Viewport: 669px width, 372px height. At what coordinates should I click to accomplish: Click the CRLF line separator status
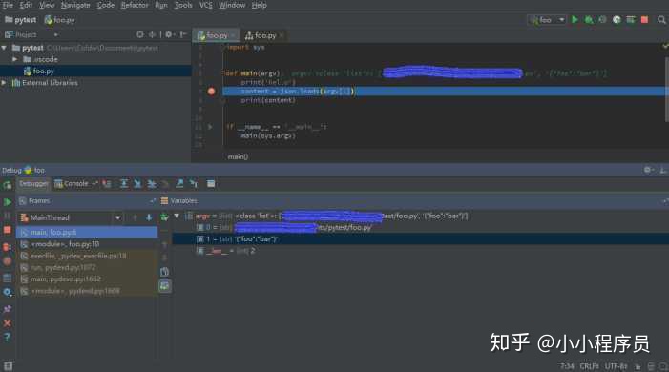589,366
